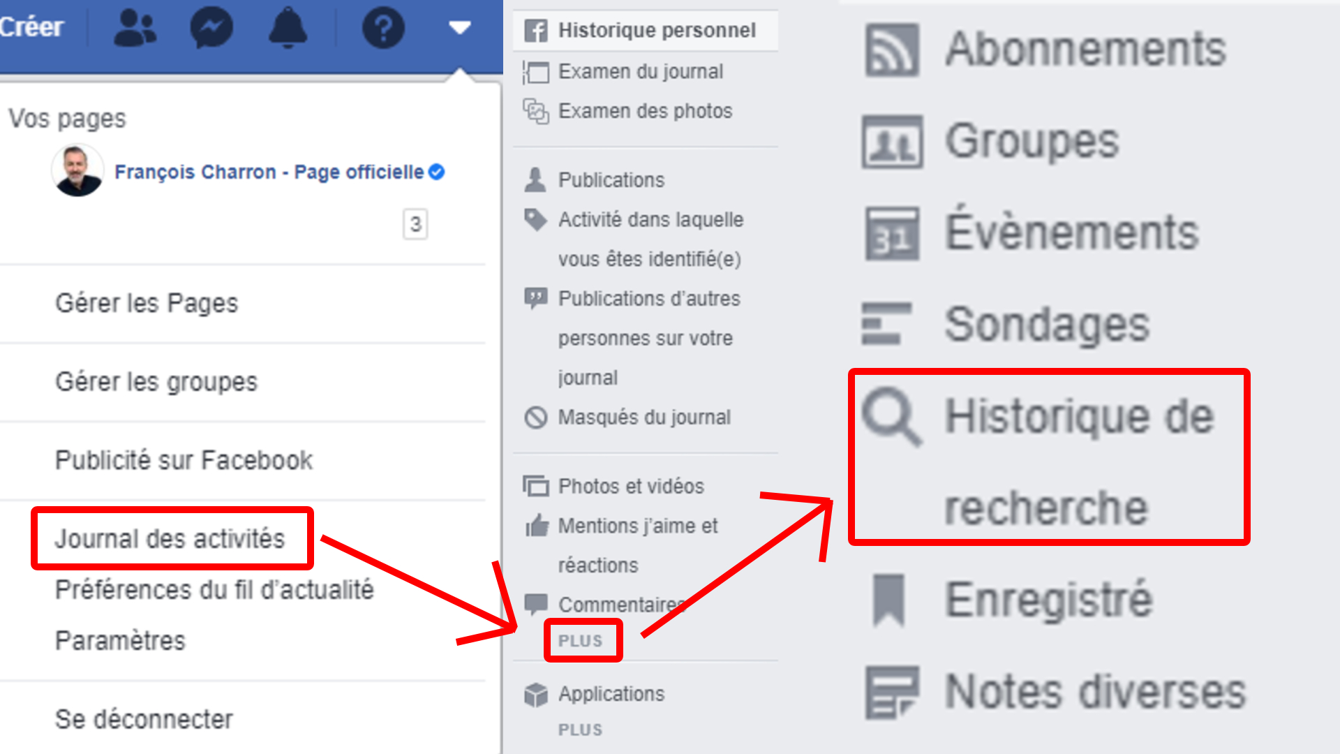Open François Charron - Page officielle link
1340x754 pixels.
click(x=269, y=172)
